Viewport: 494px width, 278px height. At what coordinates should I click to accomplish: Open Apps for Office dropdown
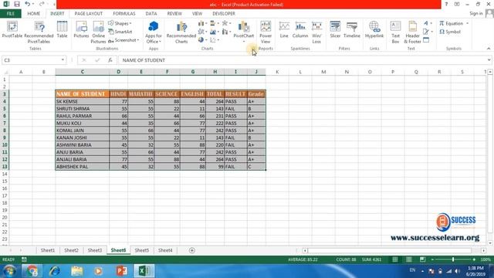(153, 32)
